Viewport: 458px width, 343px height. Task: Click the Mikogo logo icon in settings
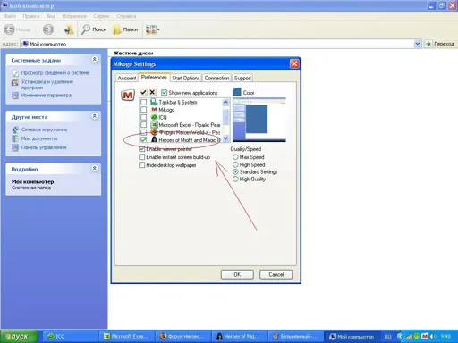pyautogui.click(x=128, y=96)
